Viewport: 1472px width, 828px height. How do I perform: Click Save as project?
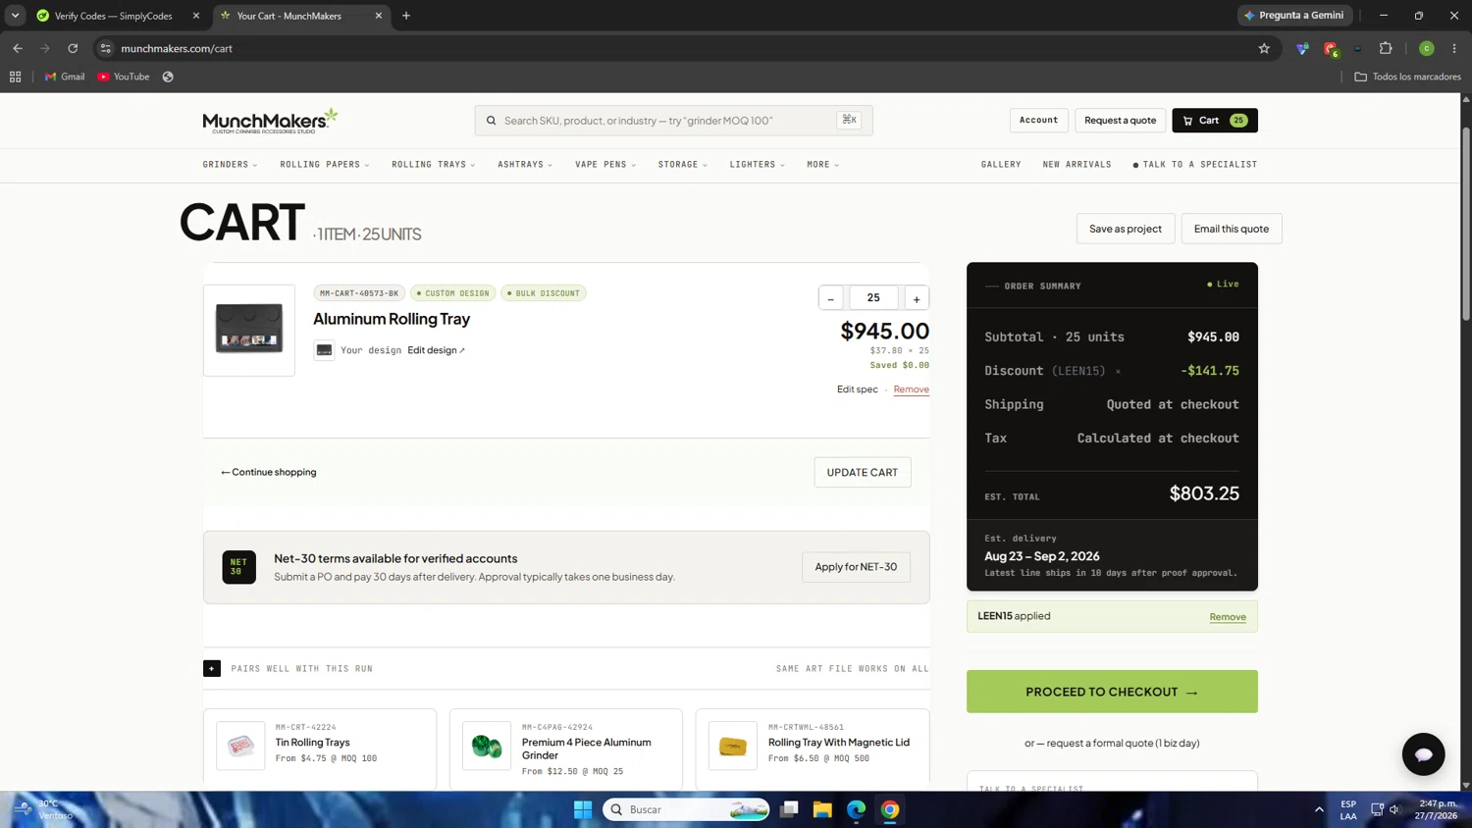[1125, 229]
